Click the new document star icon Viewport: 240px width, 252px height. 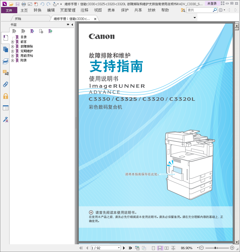[36, 4]
